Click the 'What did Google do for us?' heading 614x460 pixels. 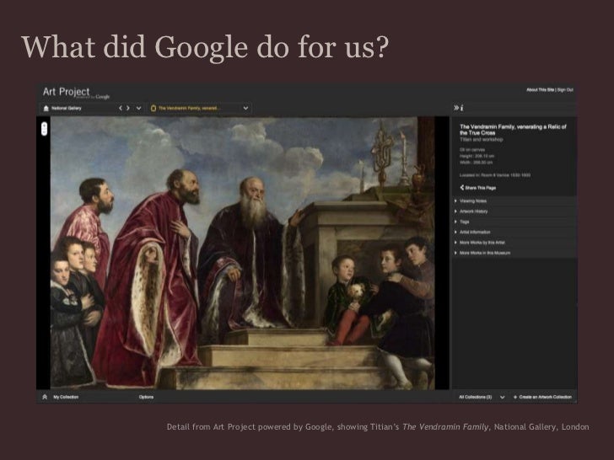[205, 47]
